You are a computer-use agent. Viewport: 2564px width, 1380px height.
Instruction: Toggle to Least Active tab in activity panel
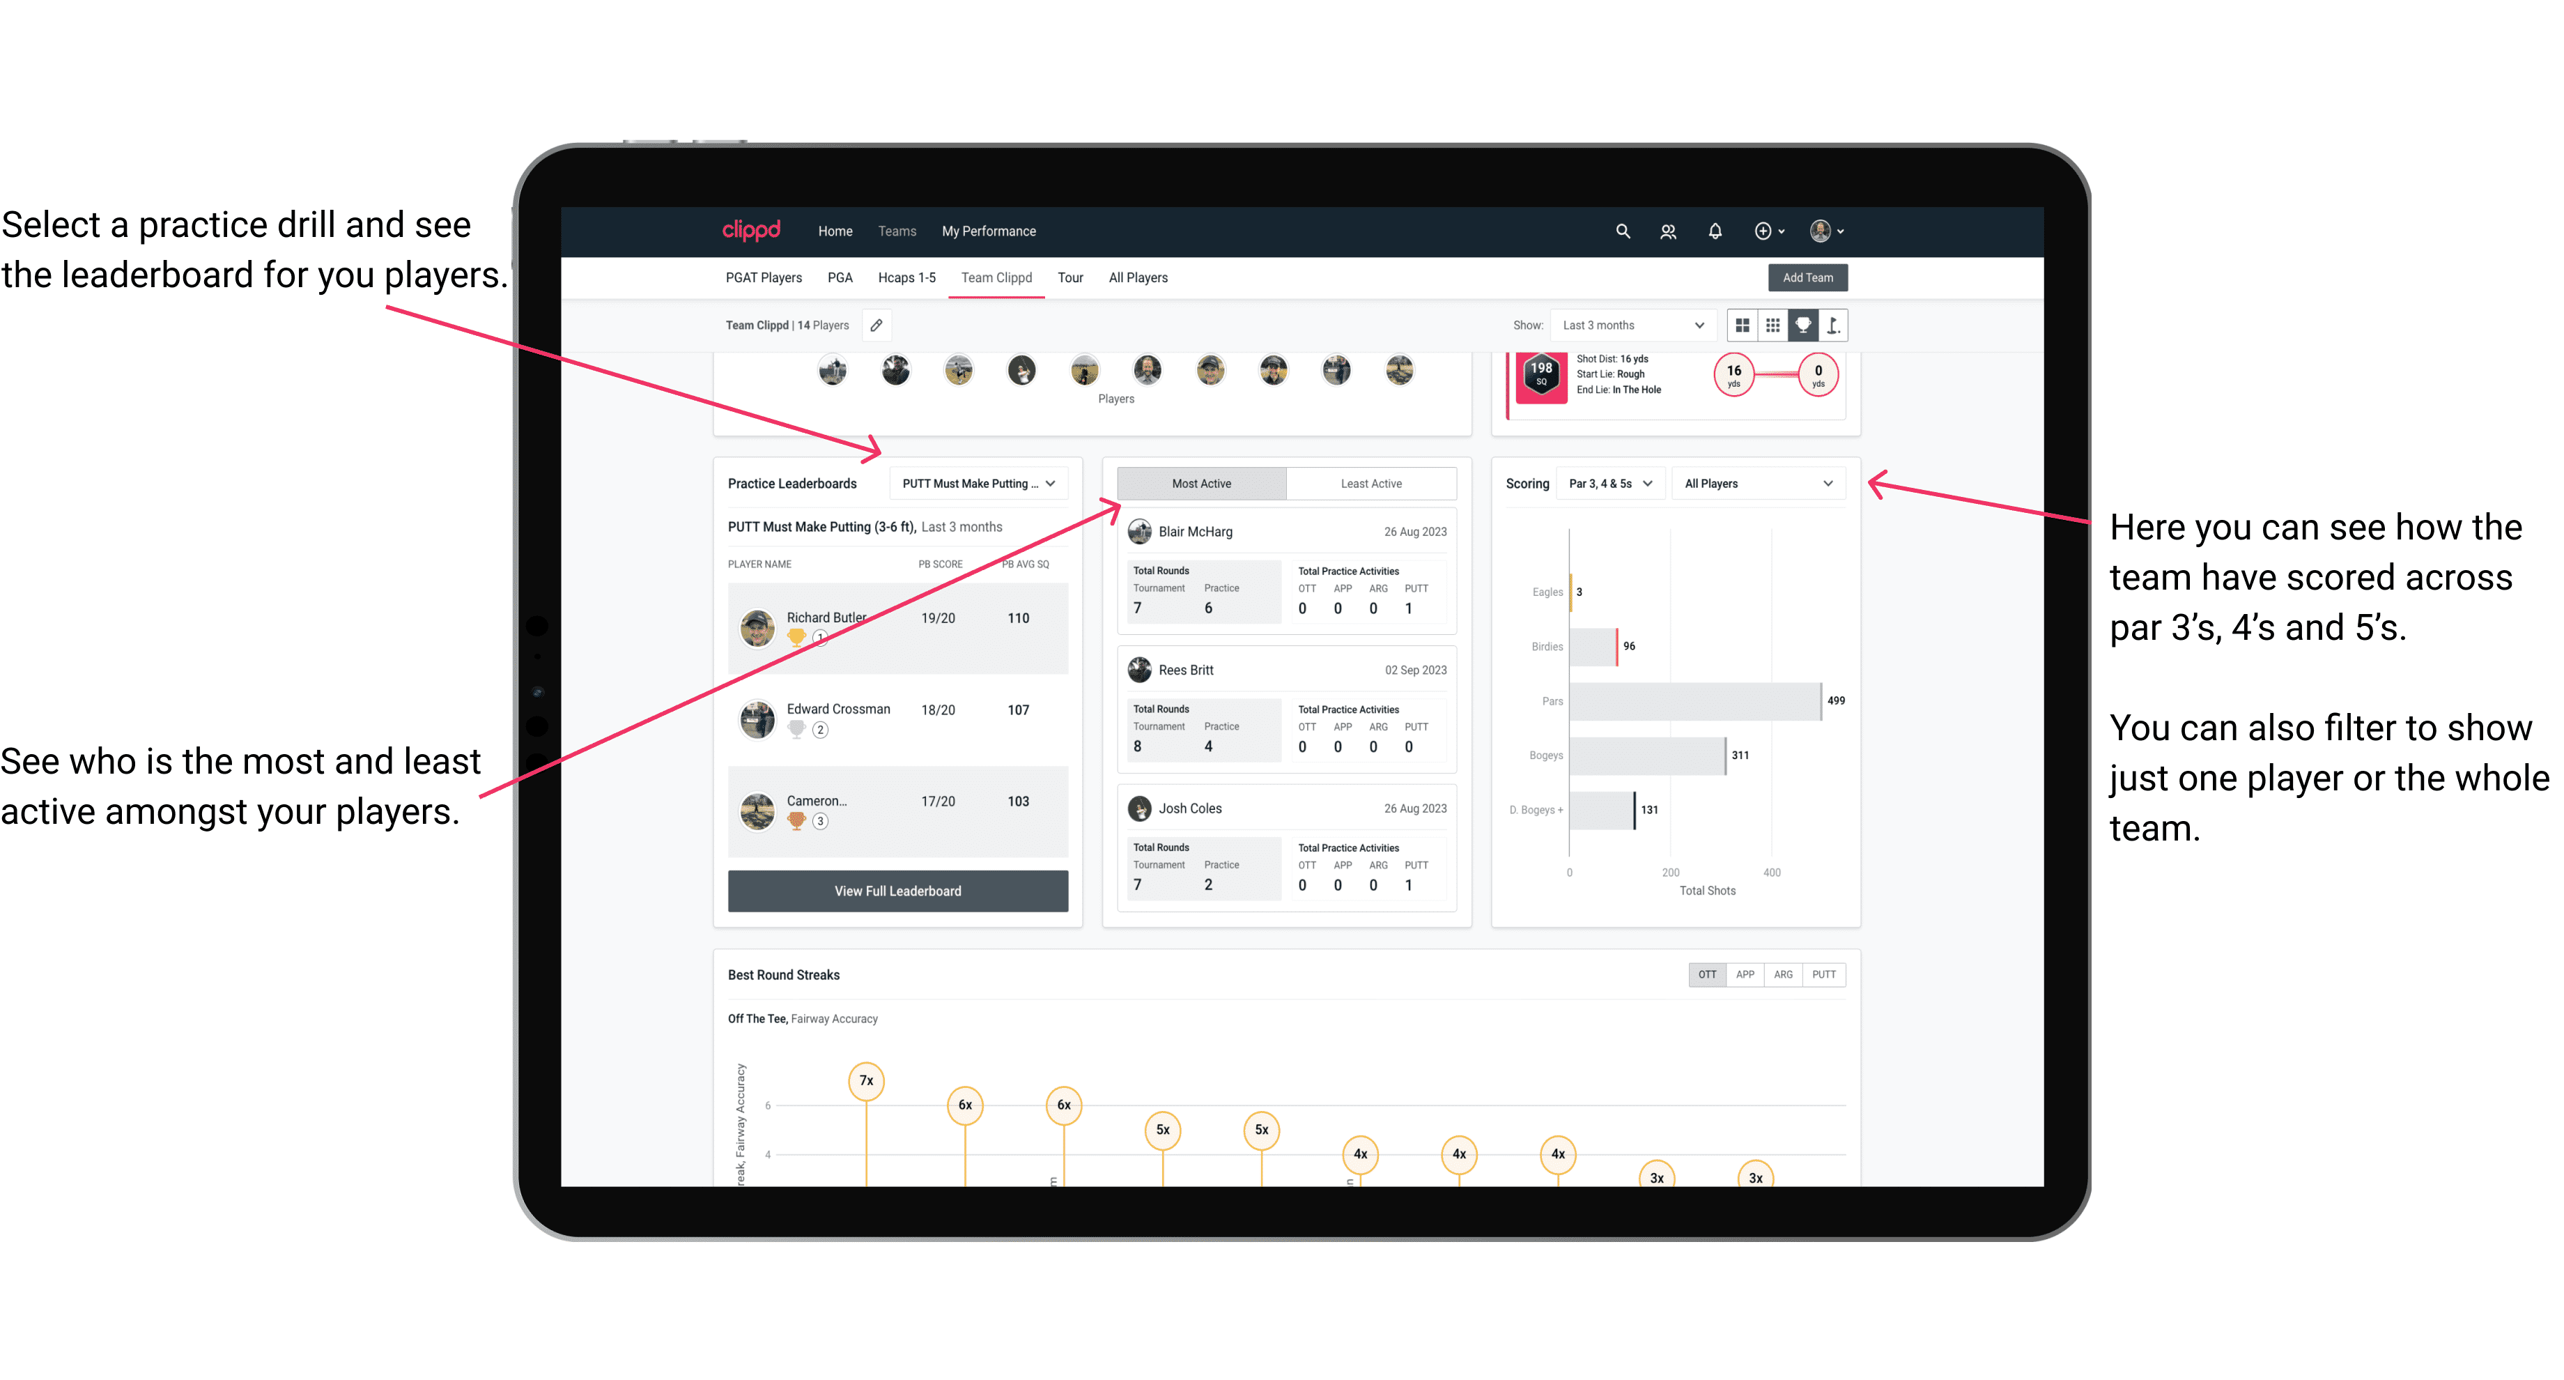(1368, 484)
